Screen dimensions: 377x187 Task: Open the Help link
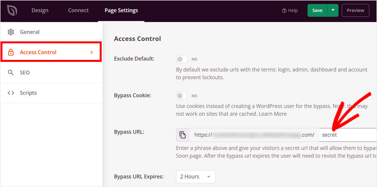(x=290, y=11)
